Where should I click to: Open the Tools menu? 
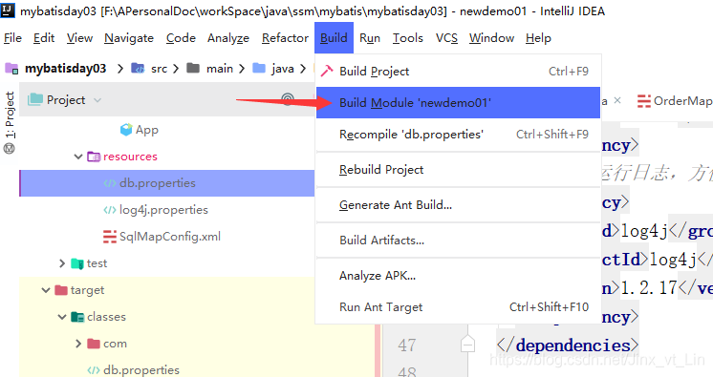coord(408,38)
